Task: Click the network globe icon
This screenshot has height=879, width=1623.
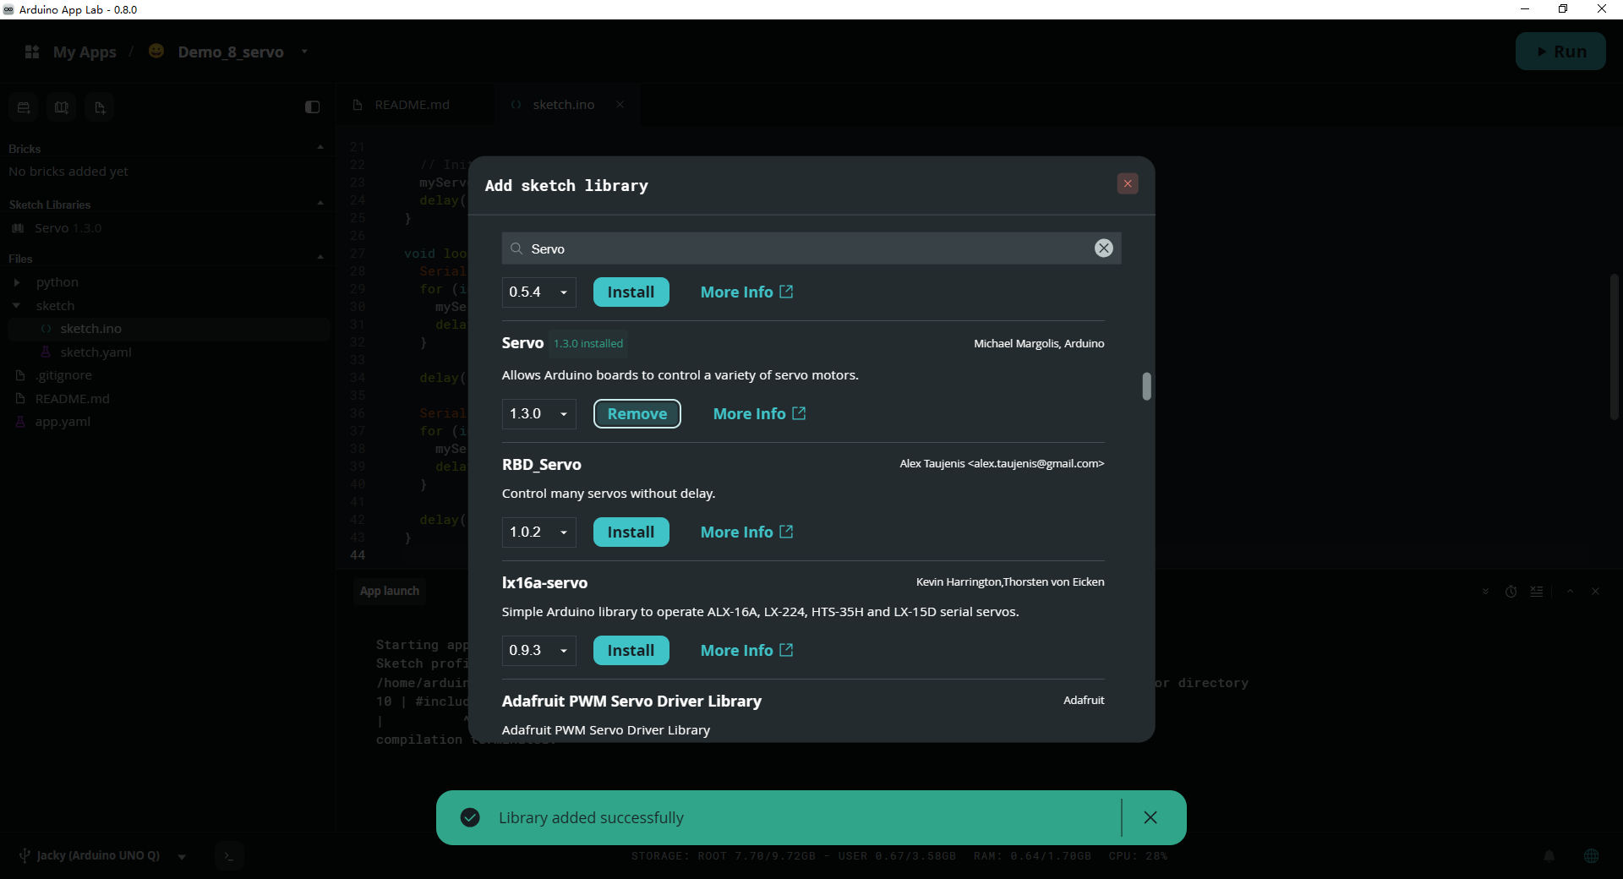Action: pos(1591,855)
